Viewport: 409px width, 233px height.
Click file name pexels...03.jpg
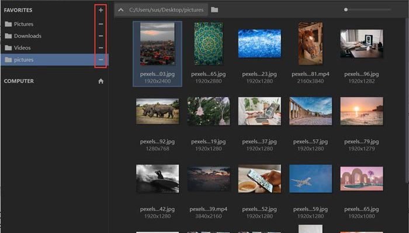click(x=157, y=74)
